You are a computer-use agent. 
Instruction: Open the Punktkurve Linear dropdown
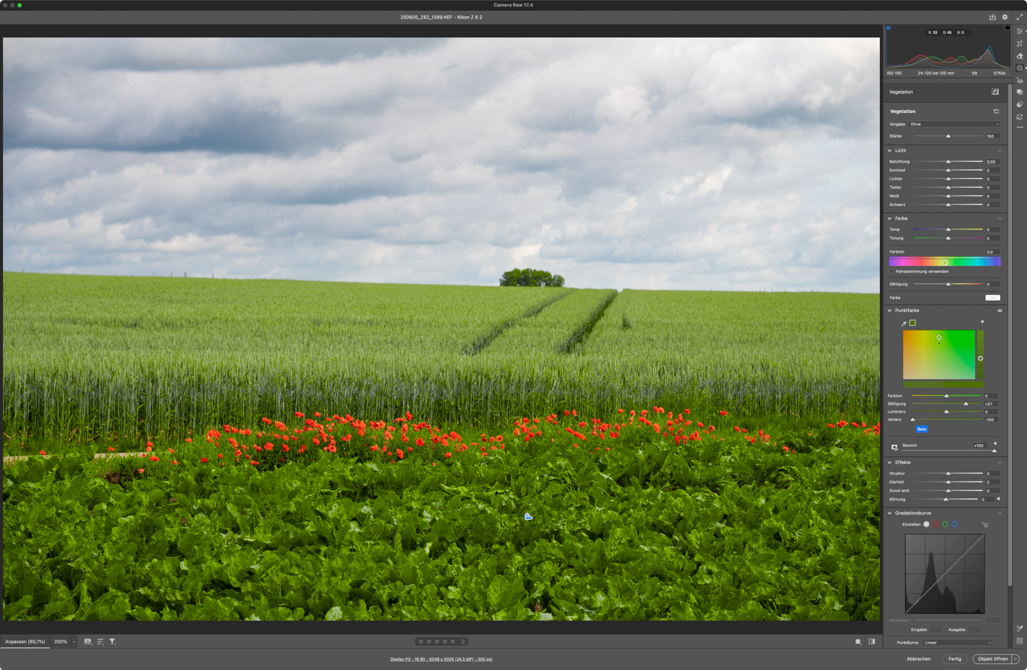coord(958,642)
